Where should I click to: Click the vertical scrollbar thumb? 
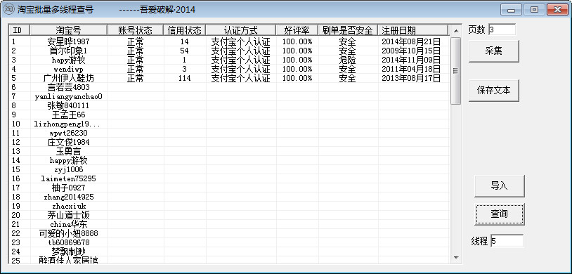[x=455, y=71]
